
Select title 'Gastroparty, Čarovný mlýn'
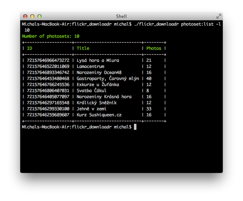pos(108,79)
